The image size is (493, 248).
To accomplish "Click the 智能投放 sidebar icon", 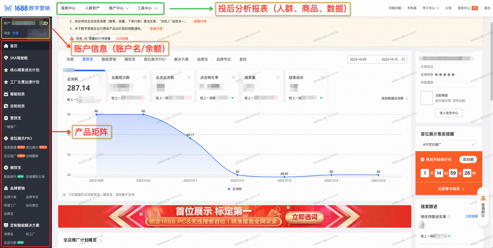I will pyautogui.click(x=6, y=94).
